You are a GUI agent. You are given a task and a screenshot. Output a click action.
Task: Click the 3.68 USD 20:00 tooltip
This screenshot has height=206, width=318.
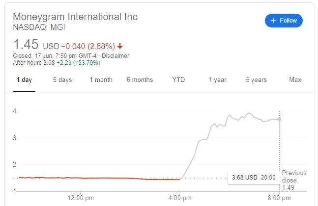tap(253, 177)
